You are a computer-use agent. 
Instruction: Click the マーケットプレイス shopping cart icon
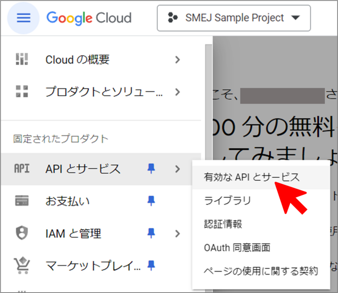[x=22, y=266]
